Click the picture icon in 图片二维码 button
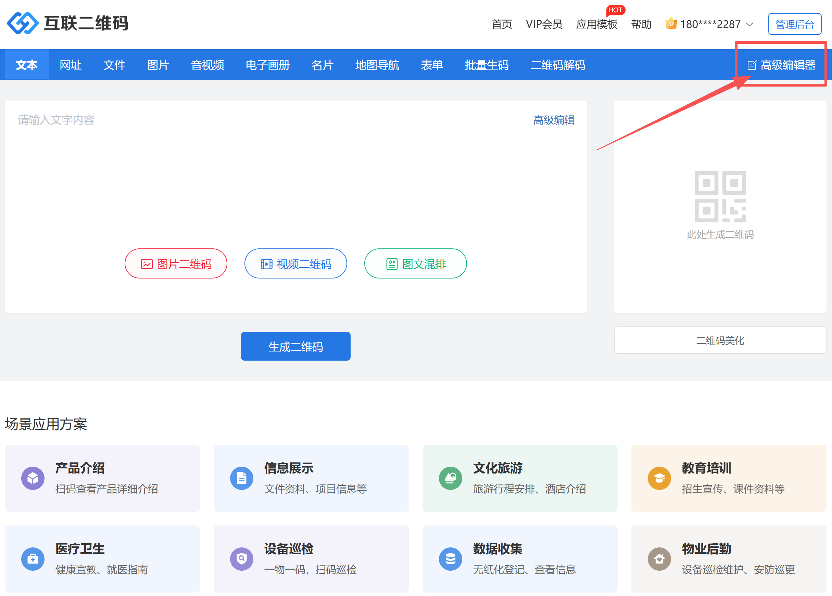Image resolution: width=832 pixels, height=596 pixels. 147,264
